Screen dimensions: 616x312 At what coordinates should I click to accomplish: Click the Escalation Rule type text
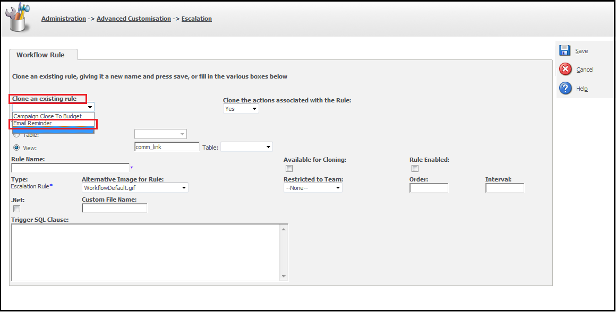30,186
